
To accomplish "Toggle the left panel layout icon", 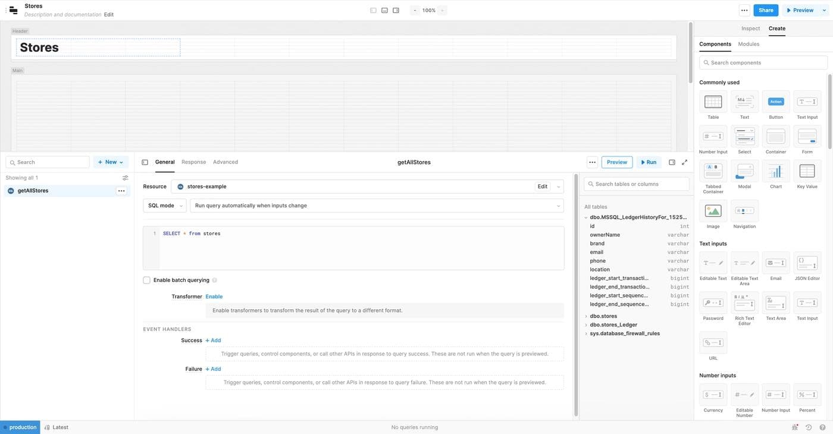I will 373,10.
